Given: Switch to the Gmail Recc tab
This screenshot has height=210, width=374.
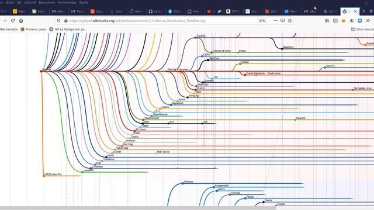Looking at the screenshot, I should tap(78, 11).
